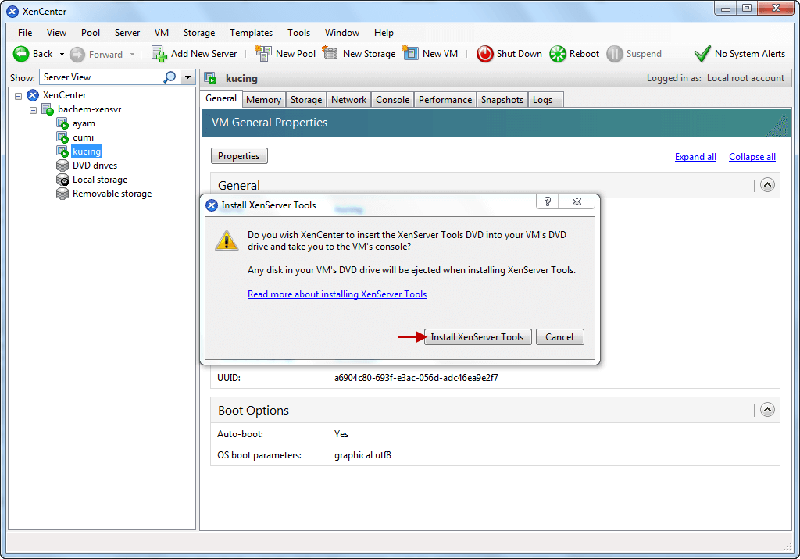Switch to the Storage tab
Viewport: 800px width, 559px height.
tap(306, 100)
